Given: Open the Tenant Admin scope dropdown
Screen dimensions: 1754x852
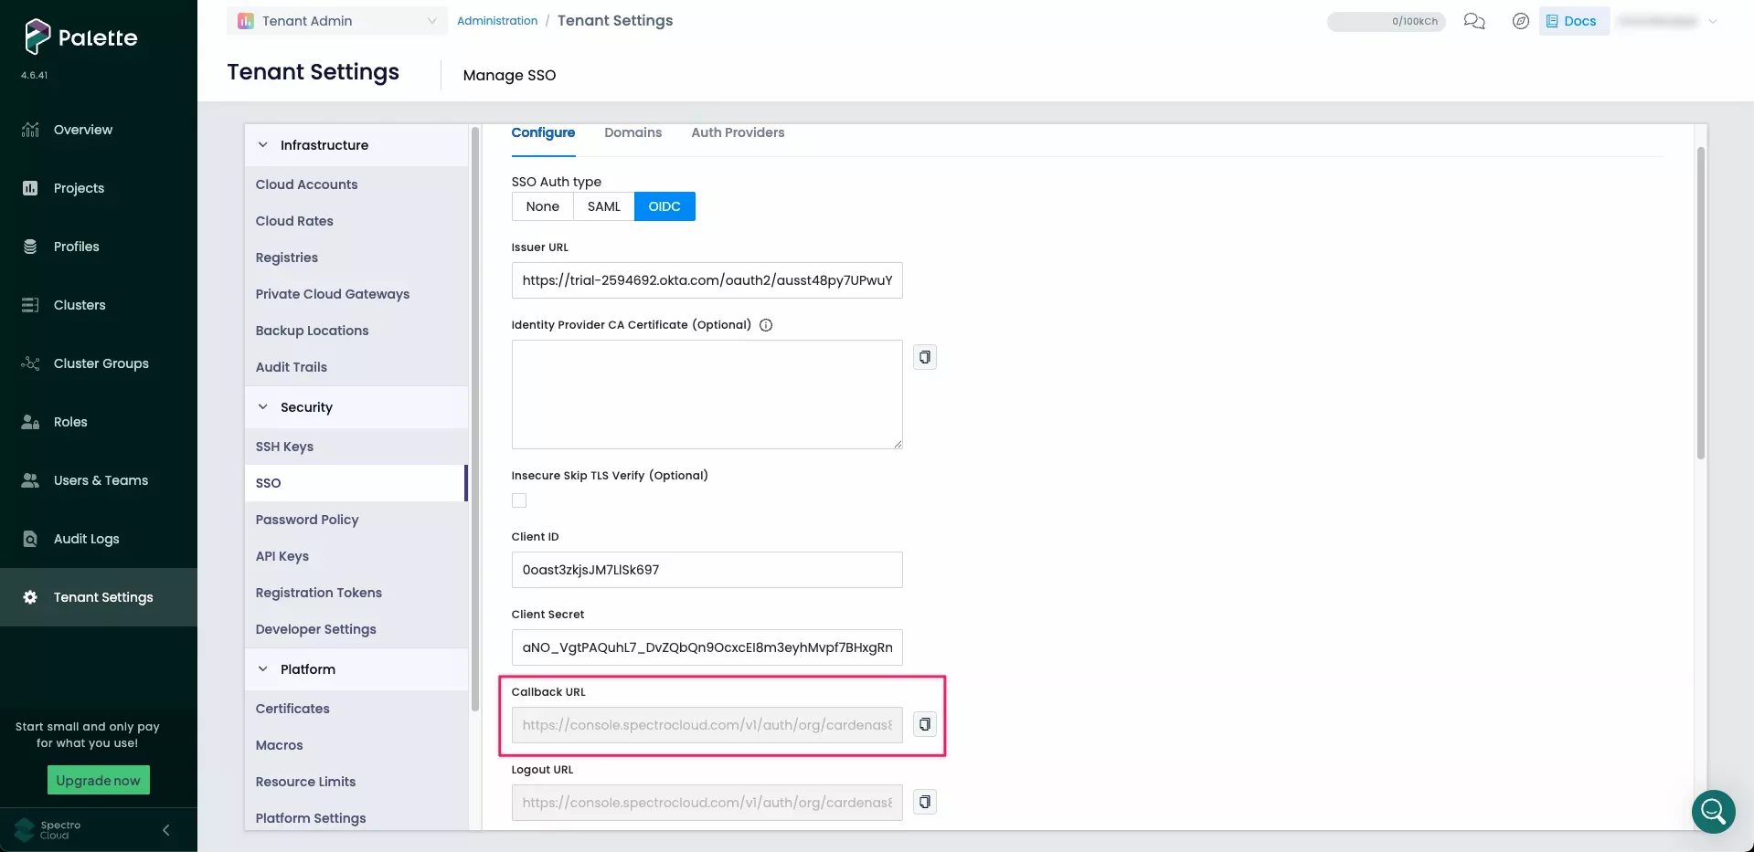Looking at the screenshot, I should 336,20.
